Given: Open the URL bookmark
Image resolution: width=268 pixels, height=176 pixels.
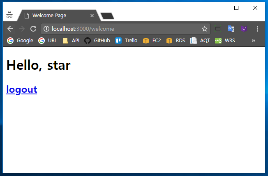Looking at the screenshot, I should coord(48,41).
